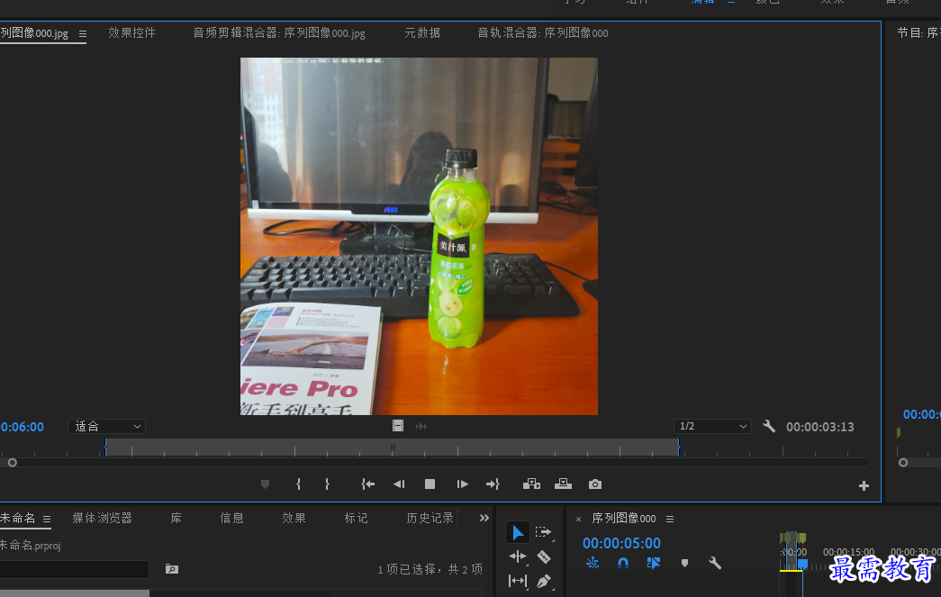Open project panel menu beside 未命名
Image resolution: width=941 pixels, height=597 pixels.
coord(47,519)
